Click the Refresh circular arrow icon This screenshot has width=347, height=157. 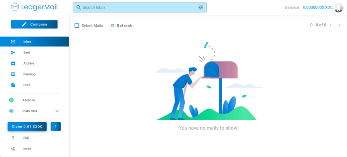click(112, 26)
